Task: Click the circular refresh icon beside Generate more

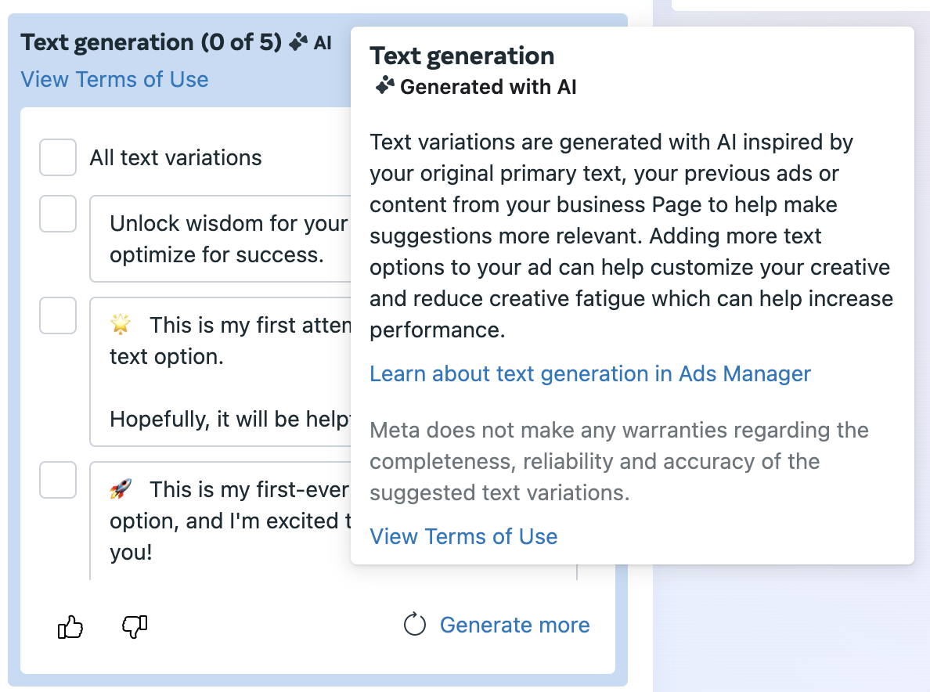Action: [415, 625]
